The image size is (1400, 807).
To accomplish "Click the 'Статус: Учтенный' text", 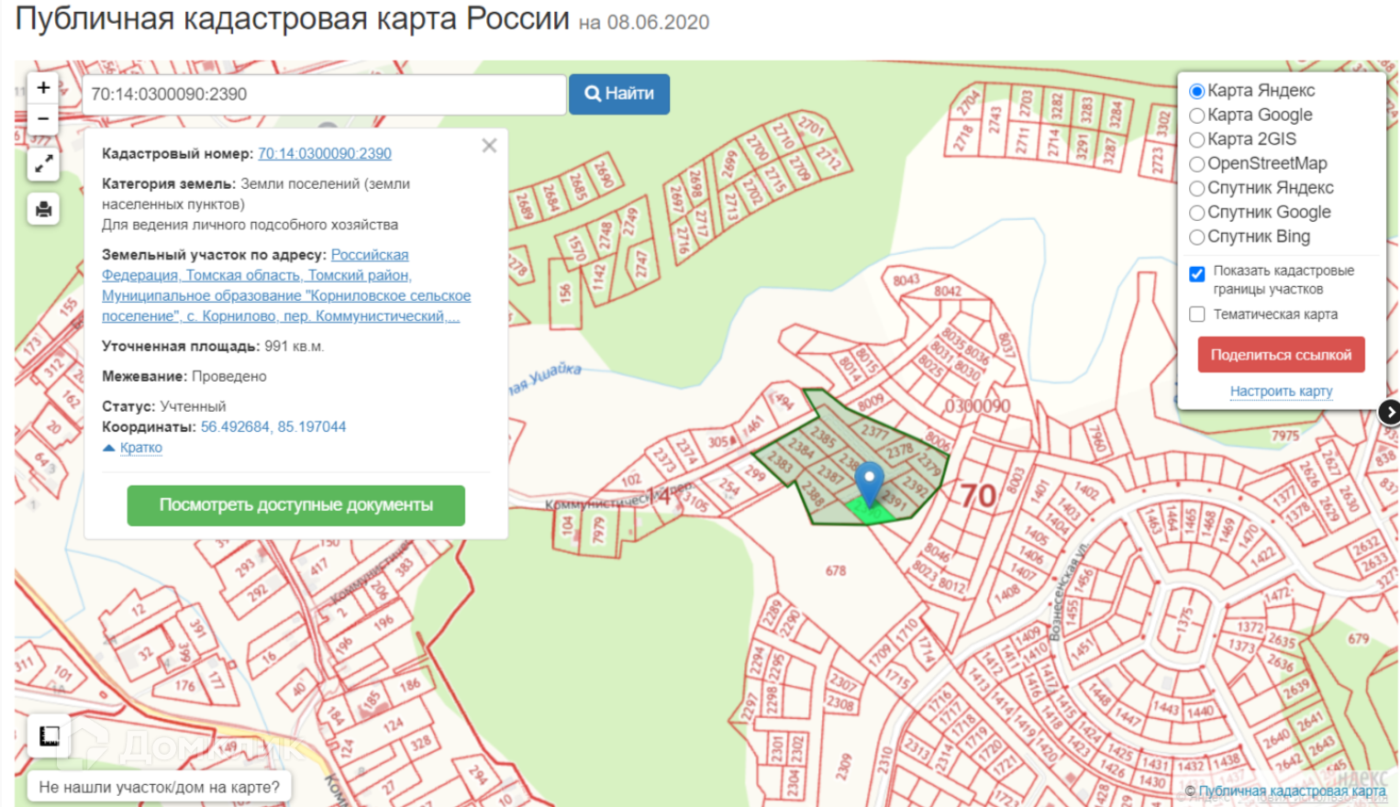I will [163, 406].
